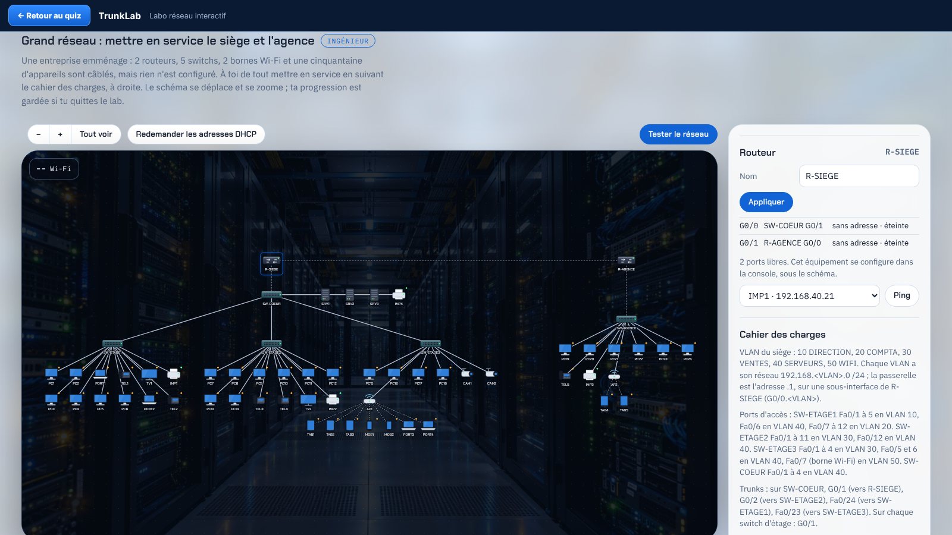Click the PORT1 laptop icon
952x535 pixels.
(x=100, y=374)
